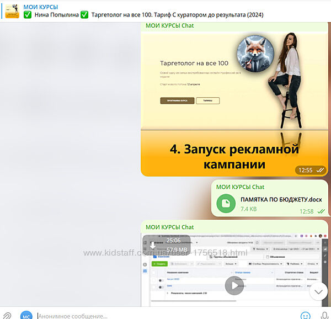Click the read checkmarks beside 12:58
Image resolution: width=331 pixels, height=319 pixels.
click(321, 211)
